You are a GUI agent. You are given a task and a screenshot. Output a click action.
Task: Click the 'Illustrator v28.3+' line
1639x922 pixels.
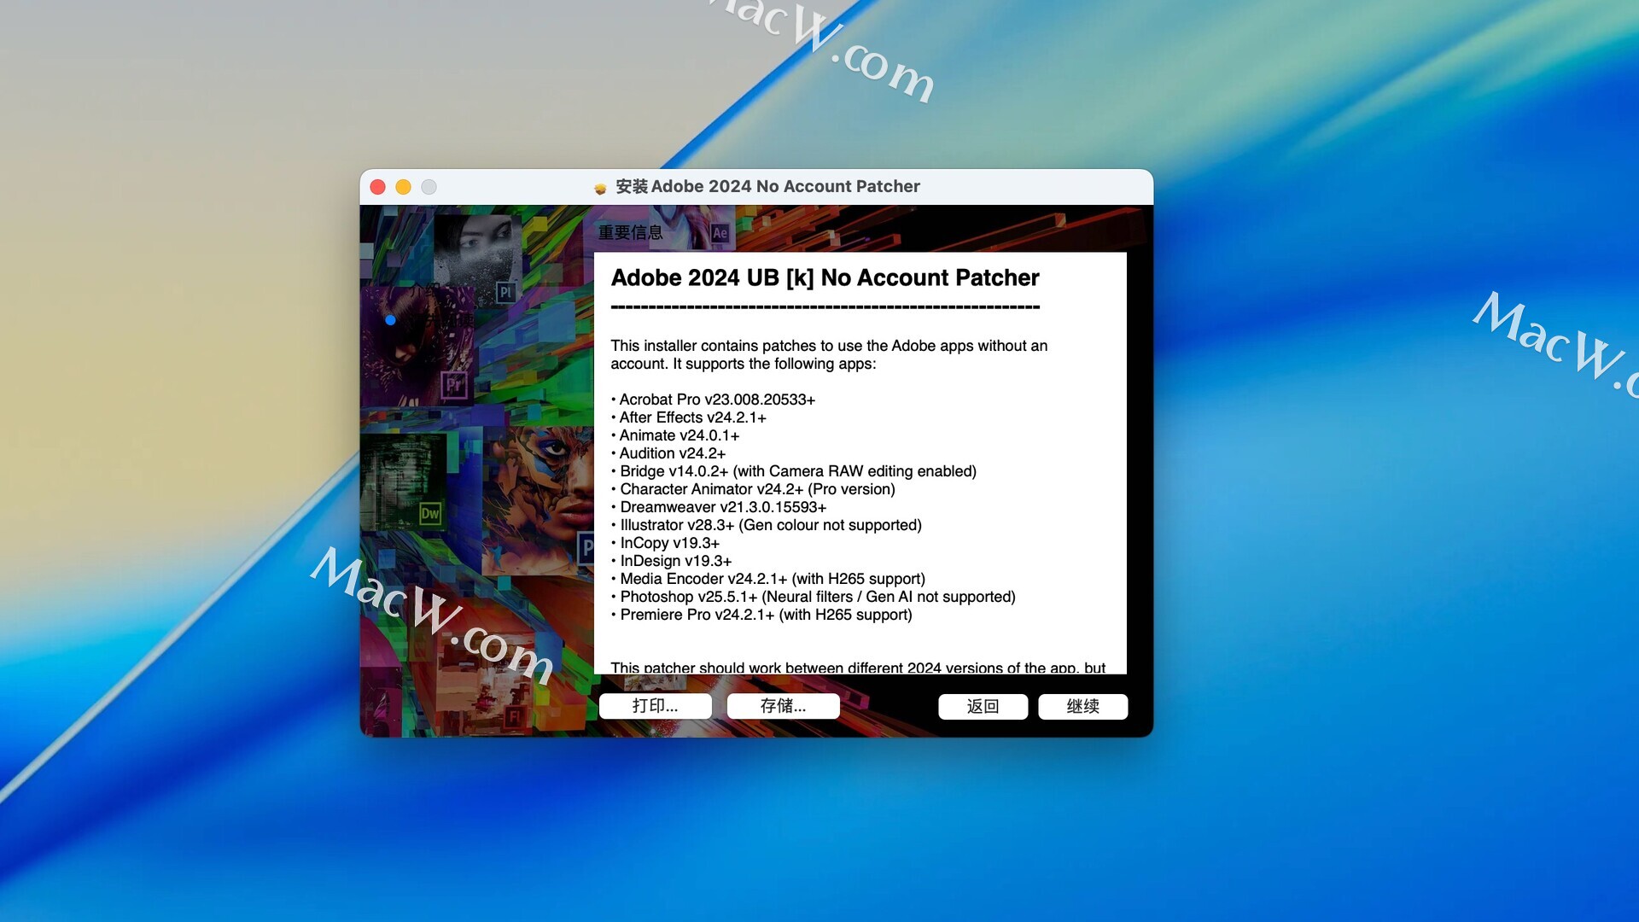[766, 525]
